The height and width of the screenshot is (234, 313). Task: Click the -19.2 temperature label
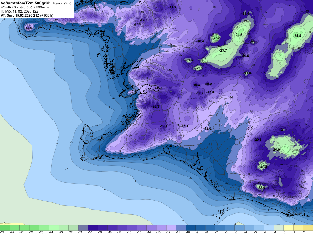[x=172, y=7]
